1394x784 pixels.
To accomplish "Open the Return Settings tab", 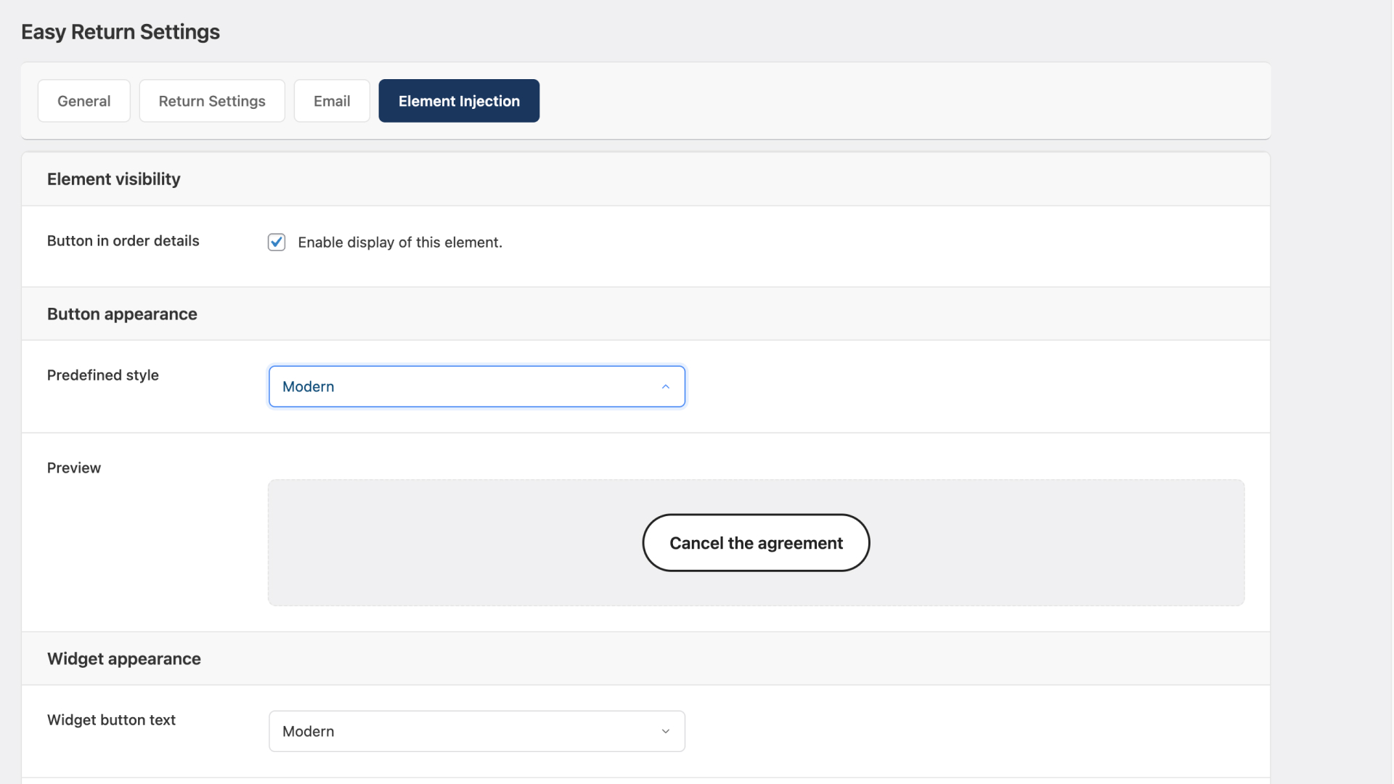I will pyautogui.click(x=211, y=101).
